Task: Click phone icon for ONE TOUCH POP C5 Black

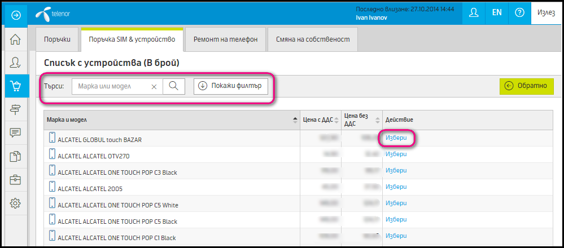Action: coord(52,219)
